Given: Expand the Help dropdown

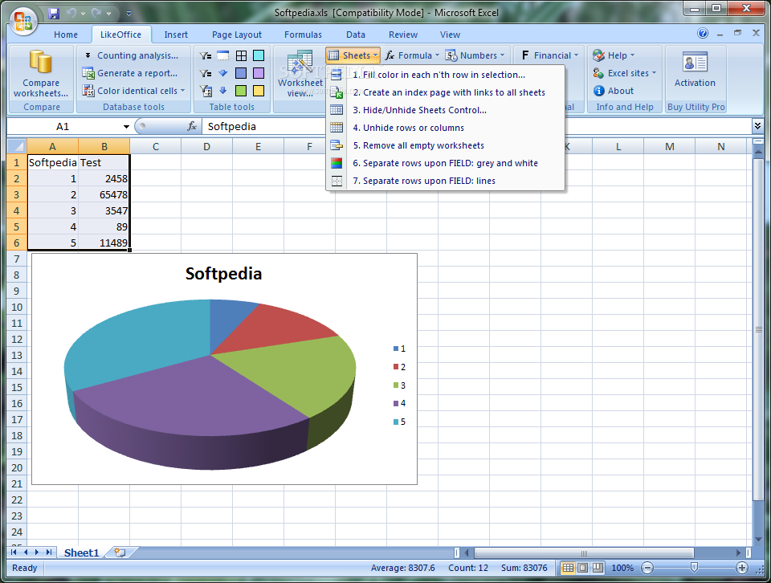Looking at the screenshot, I should [614, 55].
